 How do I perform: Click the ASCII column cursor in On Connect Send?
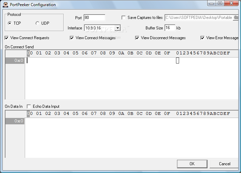tap(177, 60)
